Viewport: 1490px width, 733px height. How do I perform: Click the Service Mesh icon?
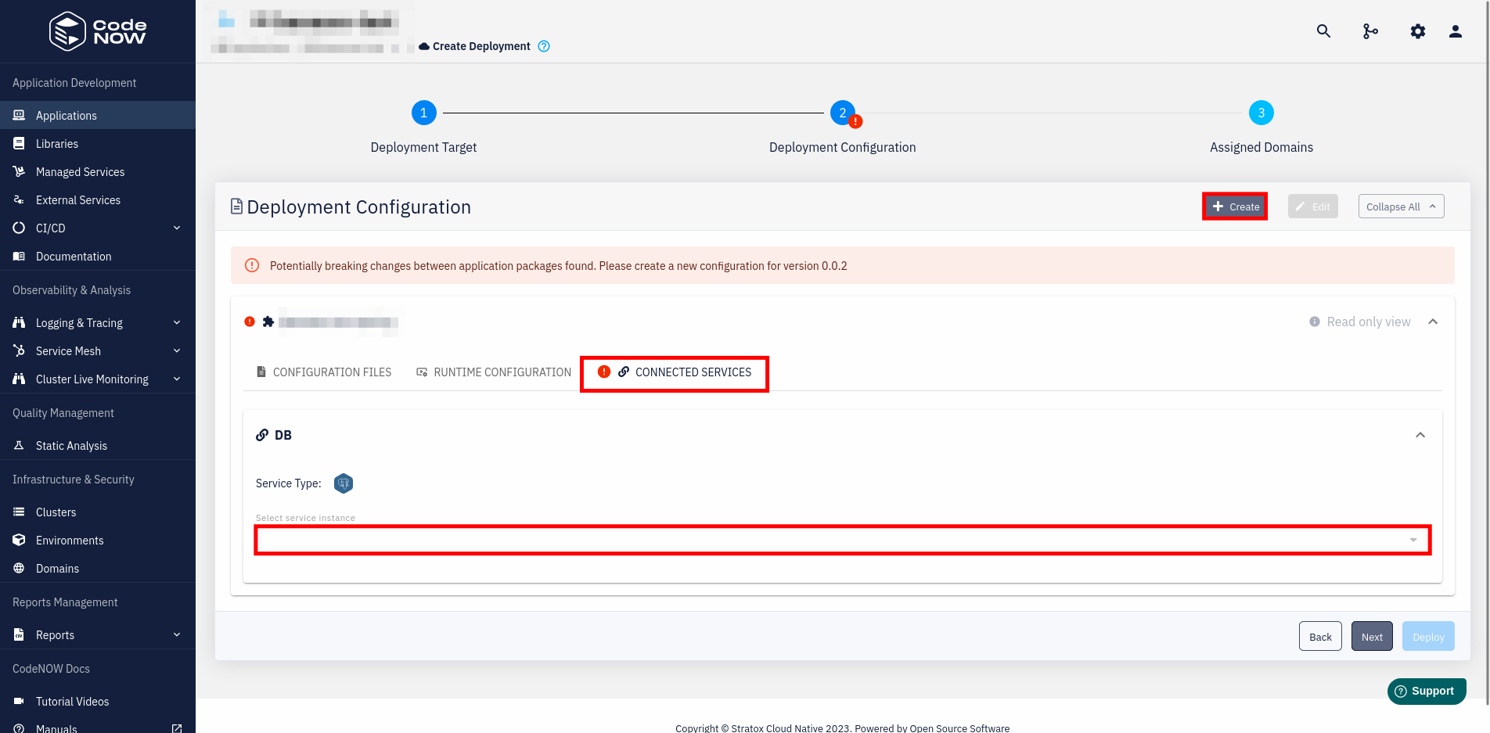(19, 350)
